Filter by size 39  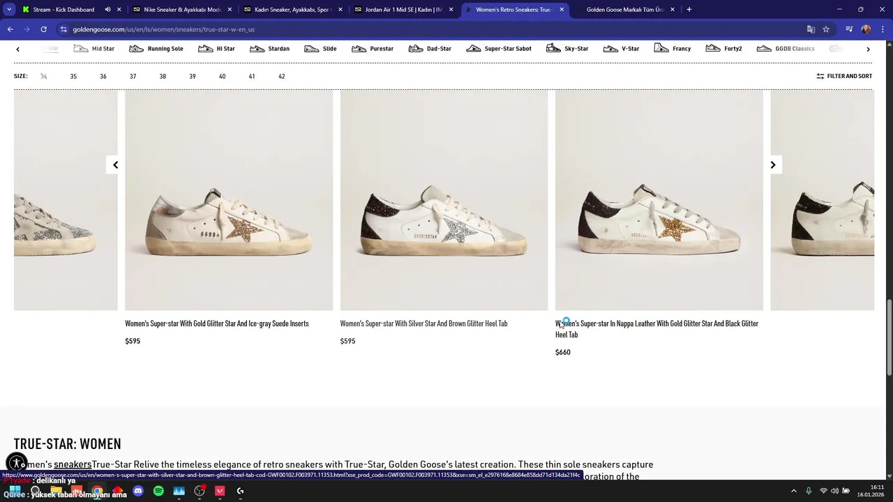click(x=193, y=76)
